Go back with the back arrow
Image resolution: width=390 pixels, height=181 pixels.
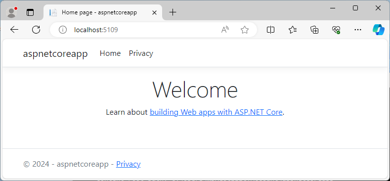[x=14, y=30]
